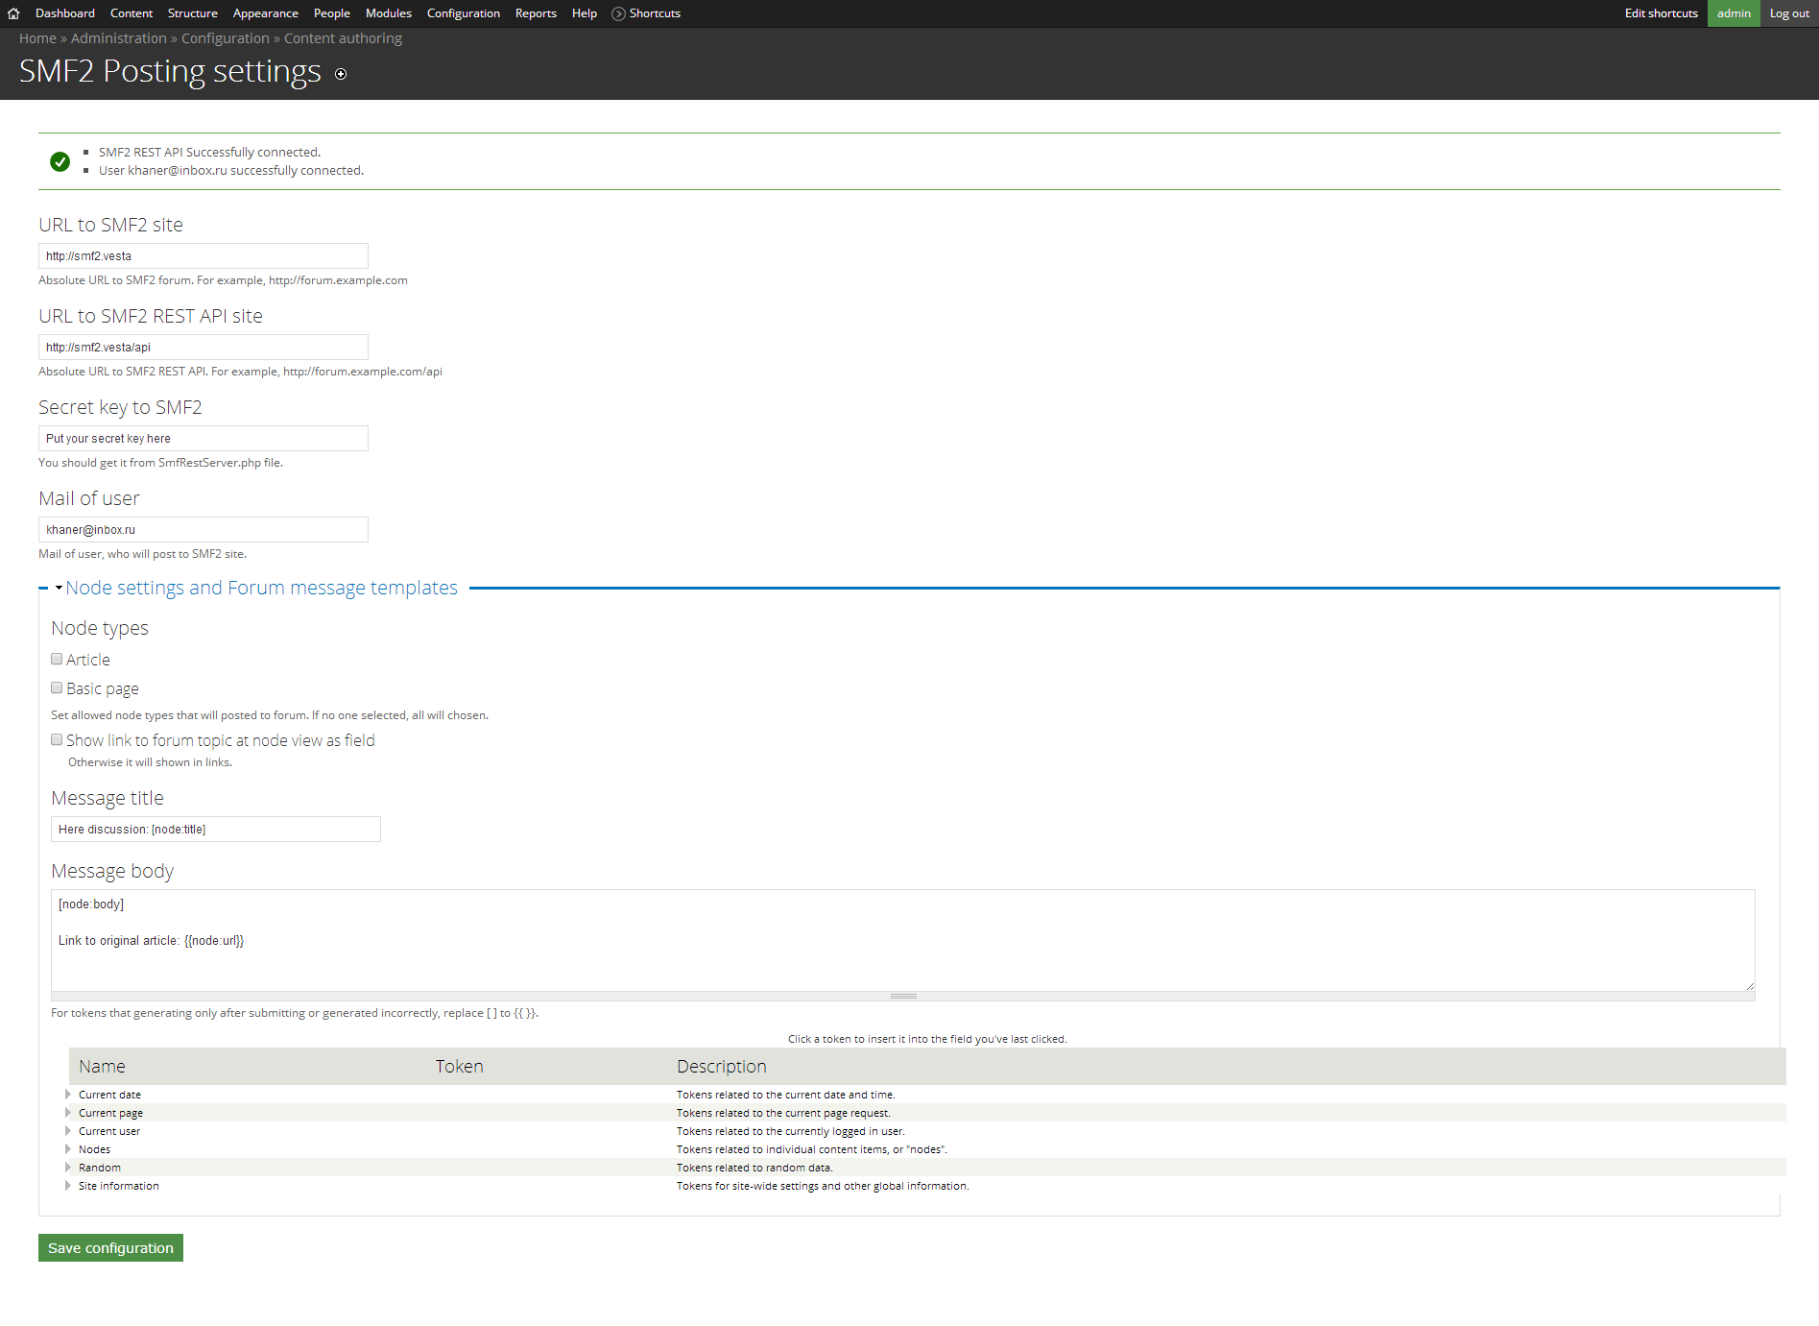The width and height of the screenshot is (1819, 1326).
Task: Click Log out
Action: tap(1789, 13)
